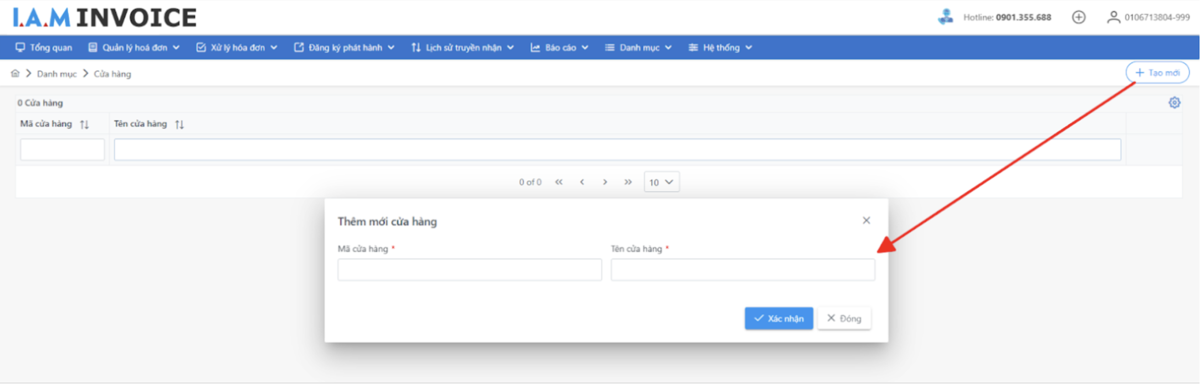
Task: Open the rows per page dropdown
Action: (x=661, y=182)
